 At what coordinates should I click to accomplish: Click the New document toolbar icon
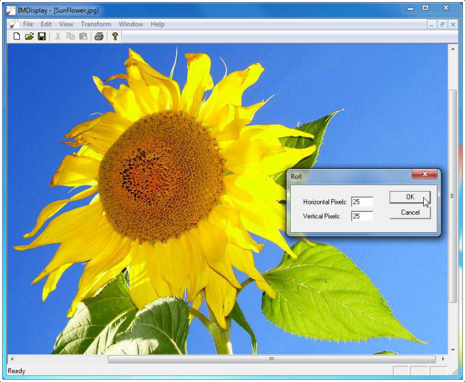click(17, 37)
